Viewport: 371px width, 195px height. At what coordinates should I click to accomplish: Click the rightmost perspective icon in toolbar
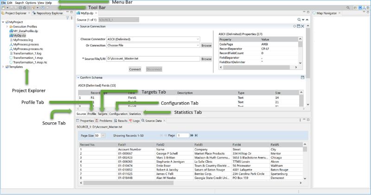click(368, 8)
